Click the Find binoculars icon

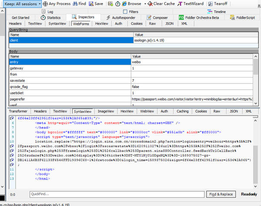point(75,3)
